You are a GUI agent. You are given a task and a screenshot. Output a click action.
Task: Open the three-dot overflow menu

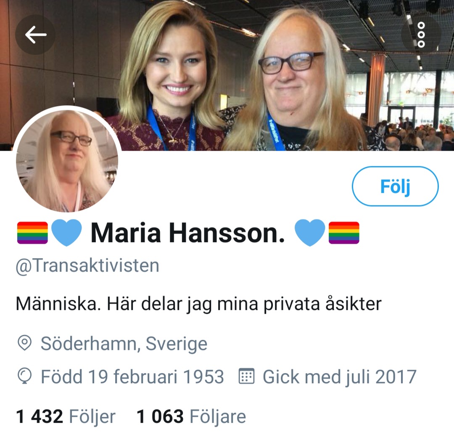[421, 35]
